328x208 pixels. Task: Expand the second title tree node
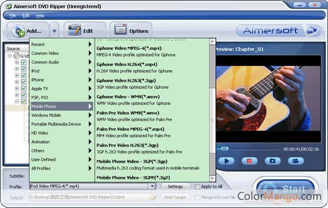17,69
